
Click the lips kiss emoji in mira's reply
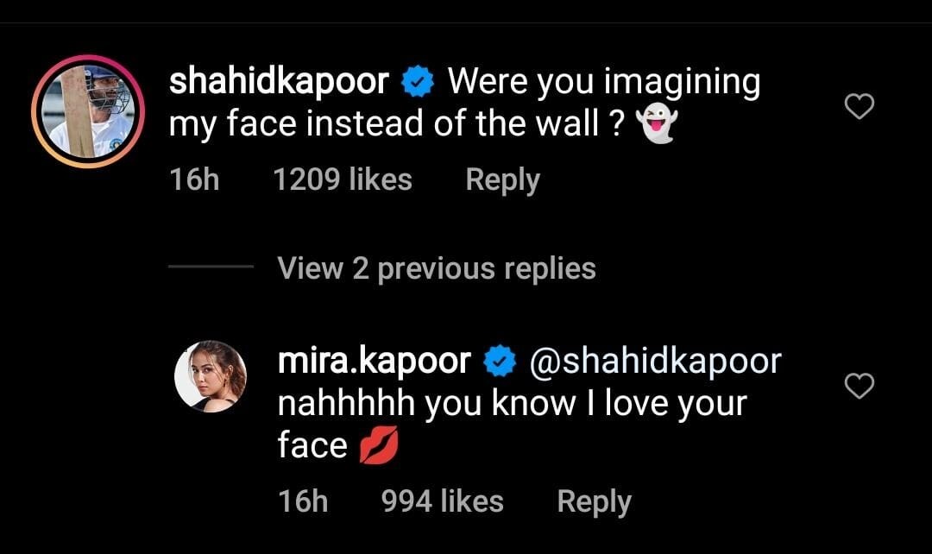[x=379, y=447]
